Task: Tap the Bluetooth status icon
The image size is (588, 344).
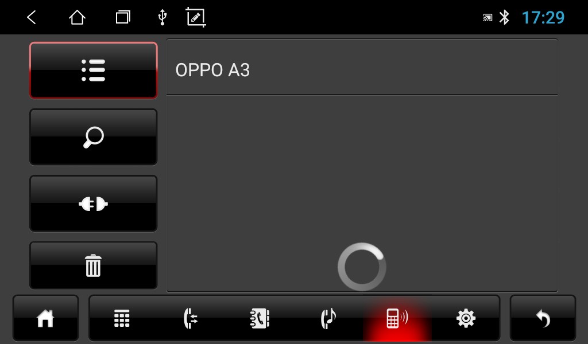Action: click(504, 17)
